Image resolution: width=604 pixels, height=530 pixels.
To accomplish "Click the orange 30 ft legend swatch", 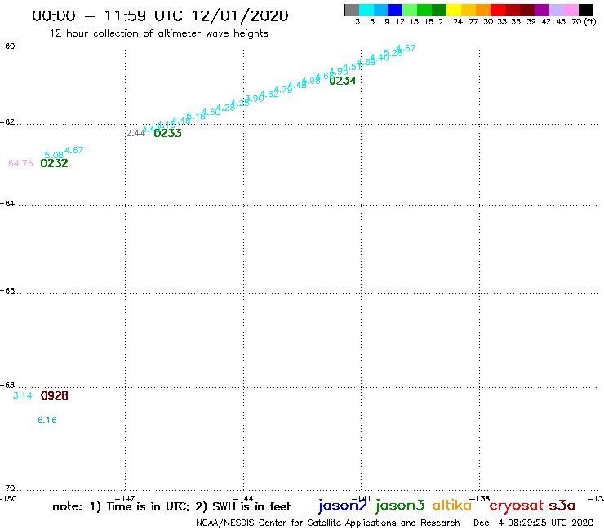I will coord(483,10).
